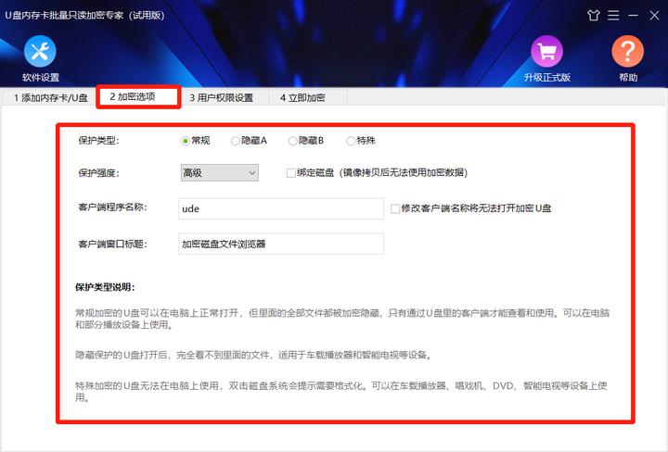Screen dimensions: 668x452
Task: Click the 客户端程序名称: label
Action: pos(112,207)
